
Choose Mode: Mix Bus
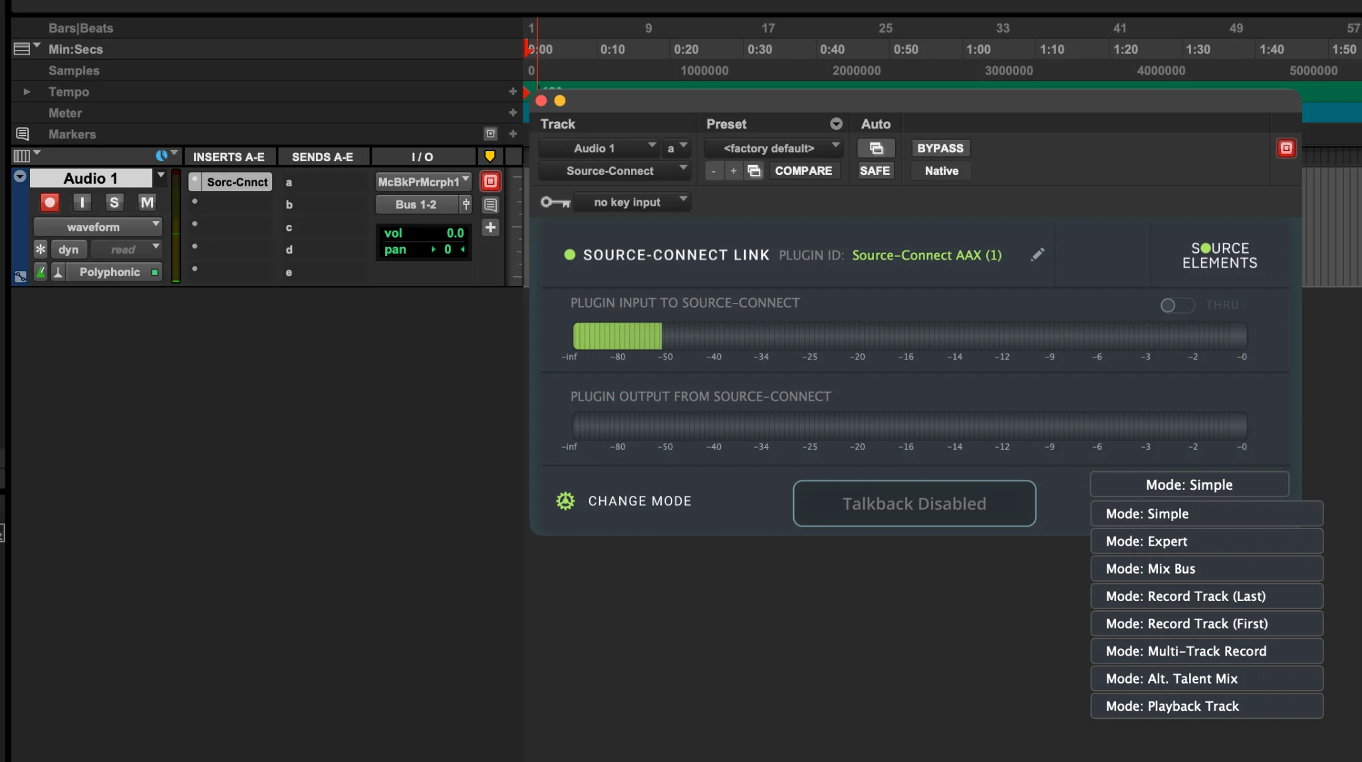pyautogui.click(x=1206, y=569)
